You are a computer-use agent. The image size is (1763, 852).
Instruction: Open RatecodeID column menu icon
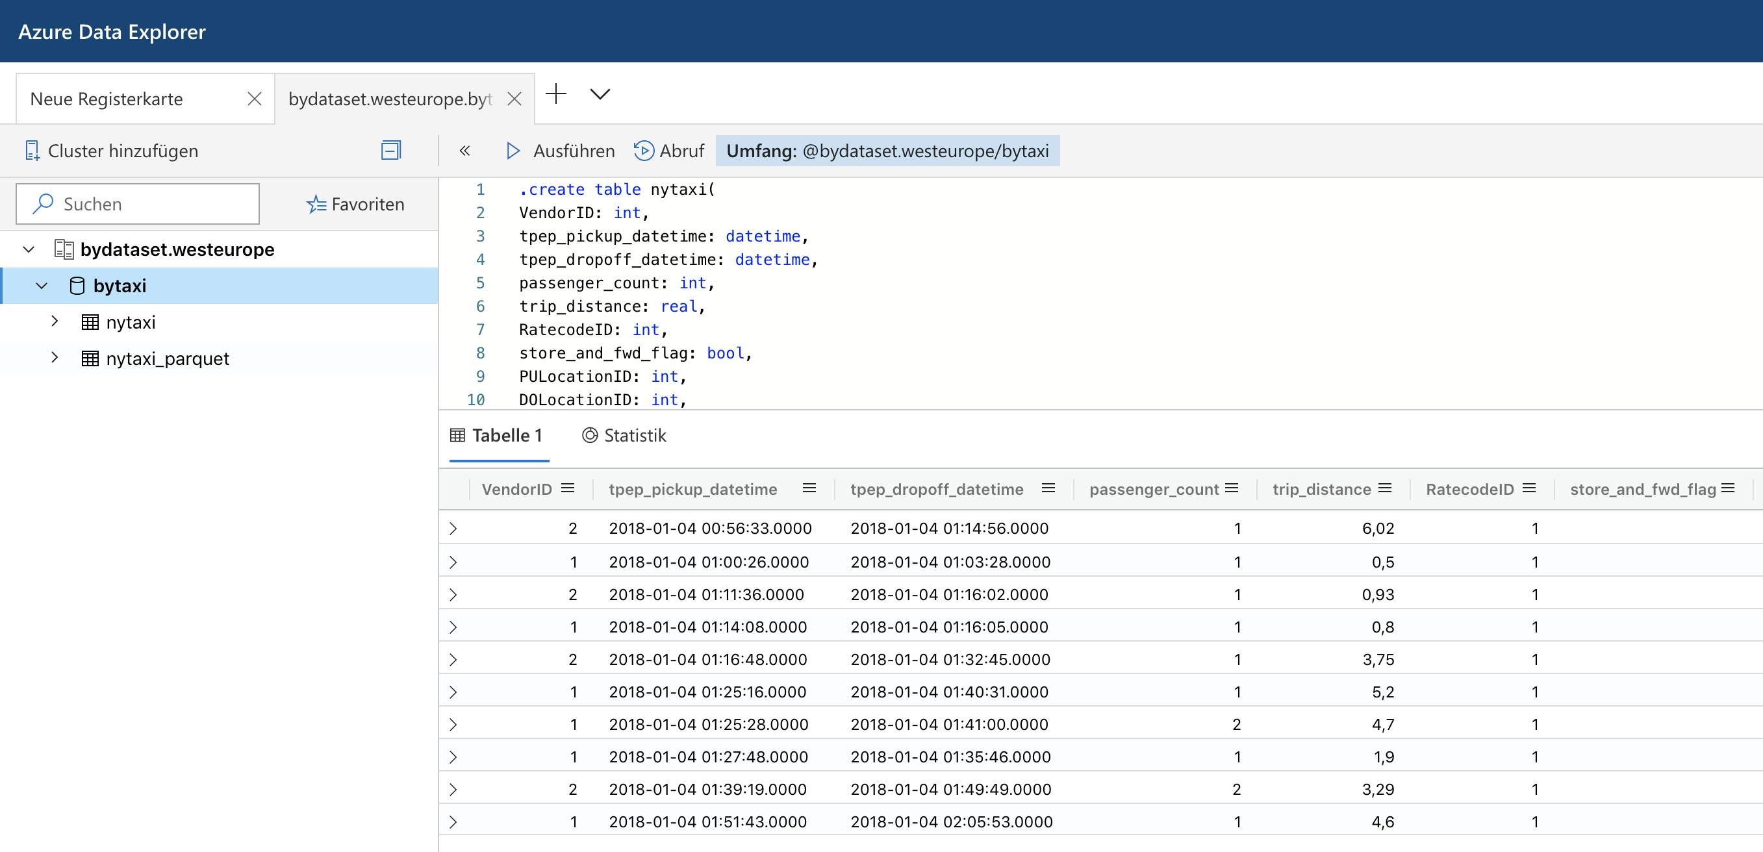1529,488
